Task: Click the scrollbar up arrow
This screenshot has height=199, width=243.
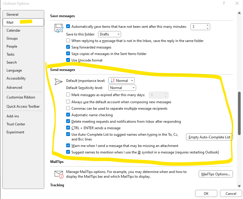Action: [239, 13]
